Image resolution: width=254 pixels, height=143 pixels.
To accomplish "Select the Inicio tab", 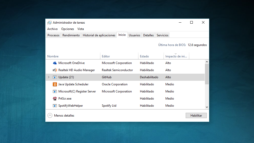I will 122,35.
